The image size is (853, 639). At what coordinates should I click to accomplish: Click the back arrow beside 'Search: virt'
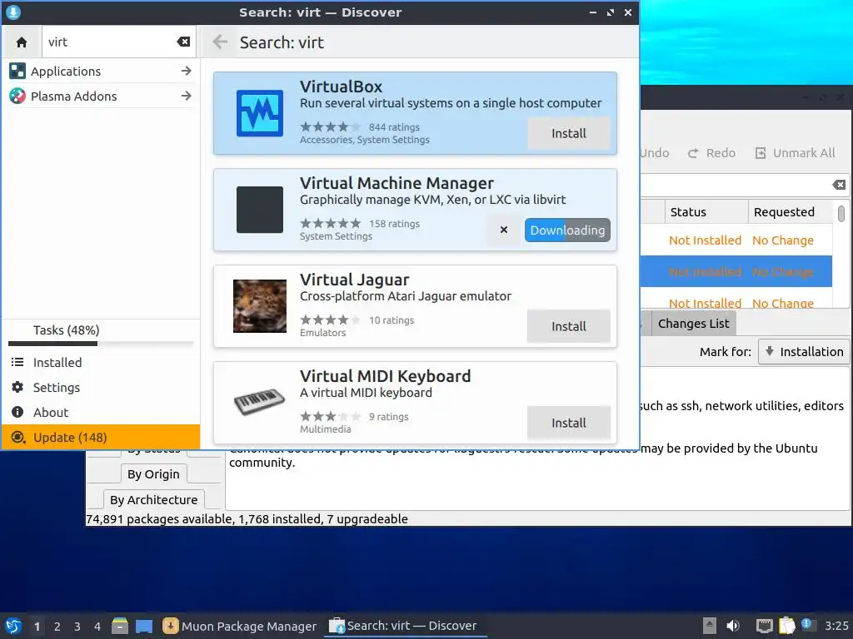(x=220, y=42)
